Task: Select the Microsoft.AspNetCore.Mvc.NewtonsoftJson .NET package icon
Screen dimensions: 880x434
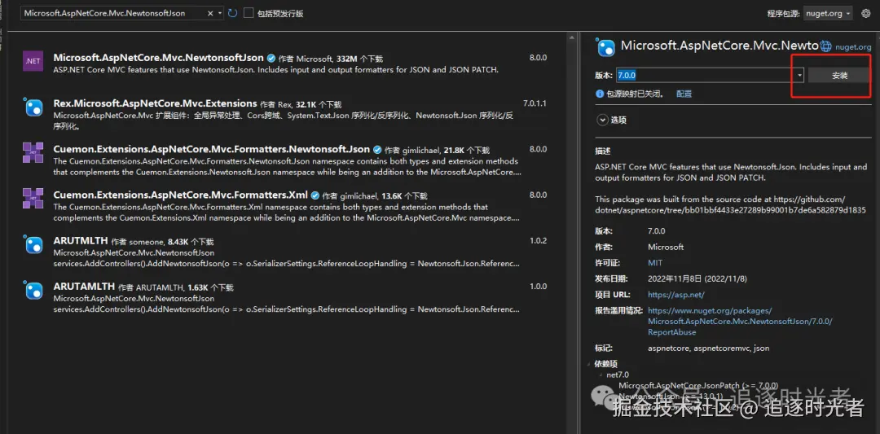Action: [x=33, y=60]
